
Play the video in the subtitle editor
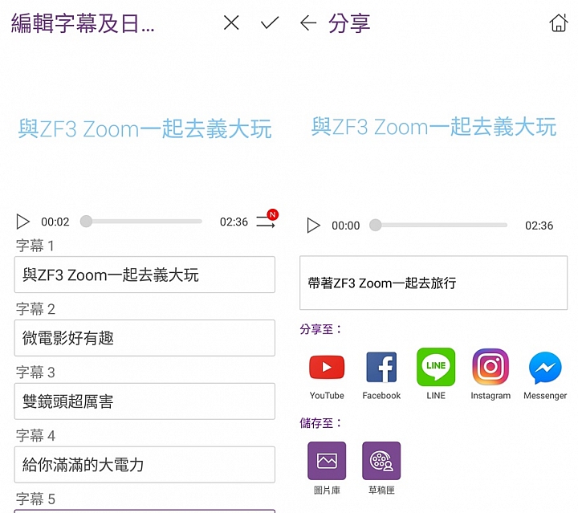[x=22, y=222]
